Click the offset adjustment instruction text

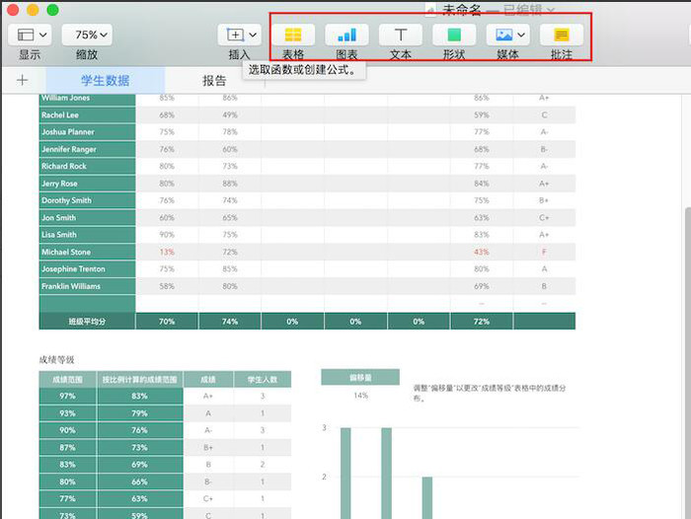[490, 393]
